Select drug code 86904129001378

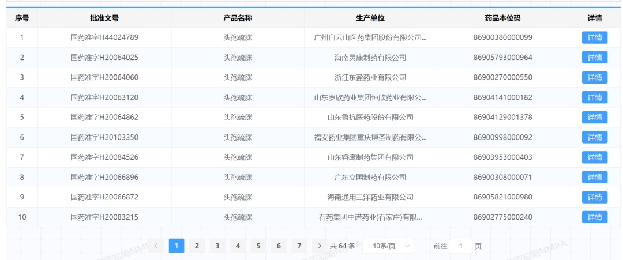[502, 118]
